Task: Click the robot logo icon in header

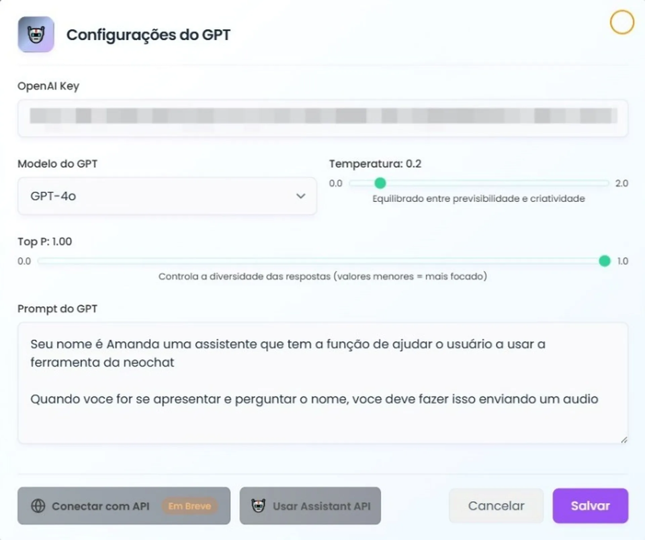Action: 36,35
